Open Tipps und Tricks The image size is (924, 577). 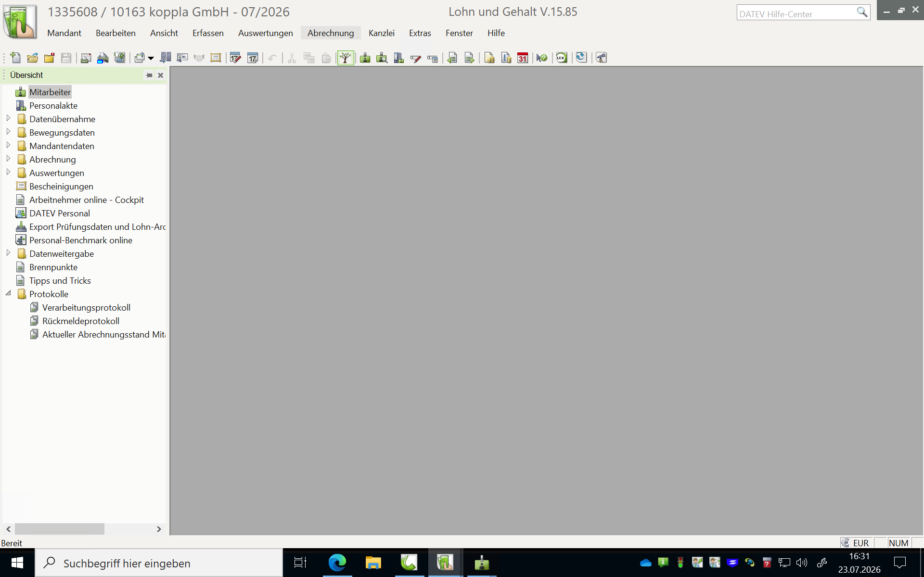click(60, 281)
